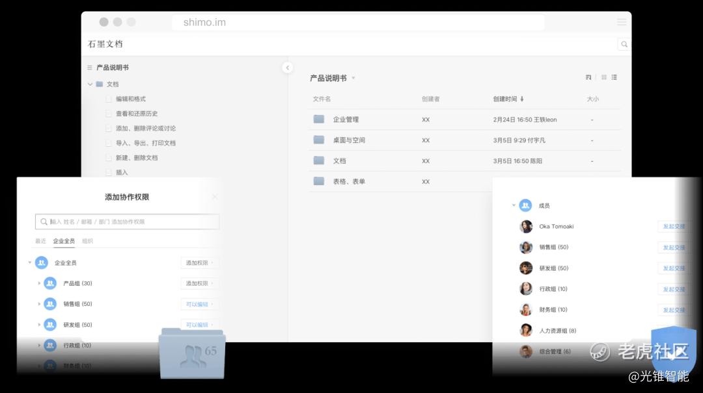Collapse the 成员 list arrow in member panel
Viewport: 703px width, 393px height.
tap(514, 205)
